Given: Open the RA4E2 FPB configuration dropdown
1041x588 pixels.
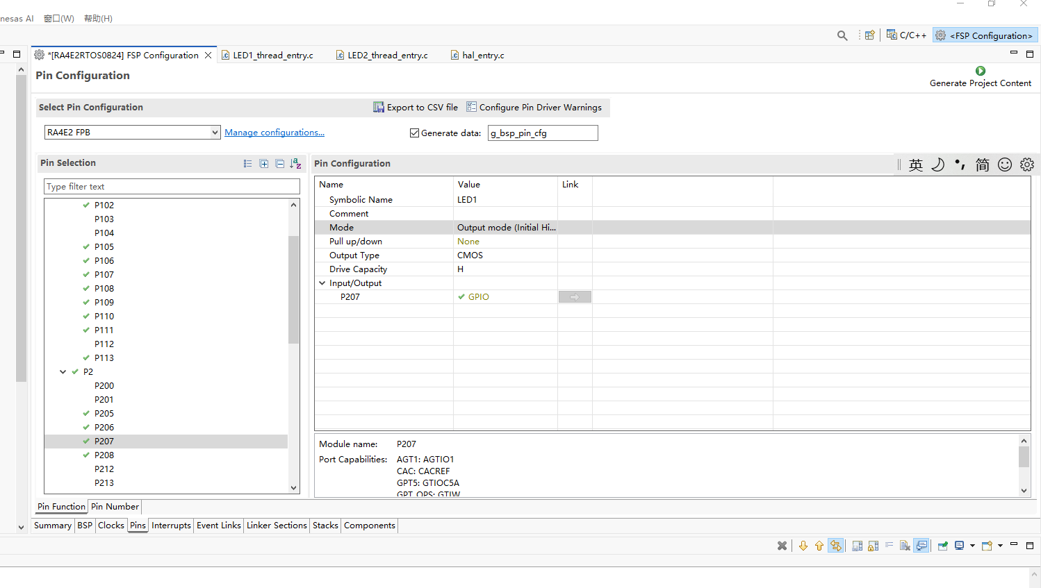Looking at the screenshot, I should 215,133.
